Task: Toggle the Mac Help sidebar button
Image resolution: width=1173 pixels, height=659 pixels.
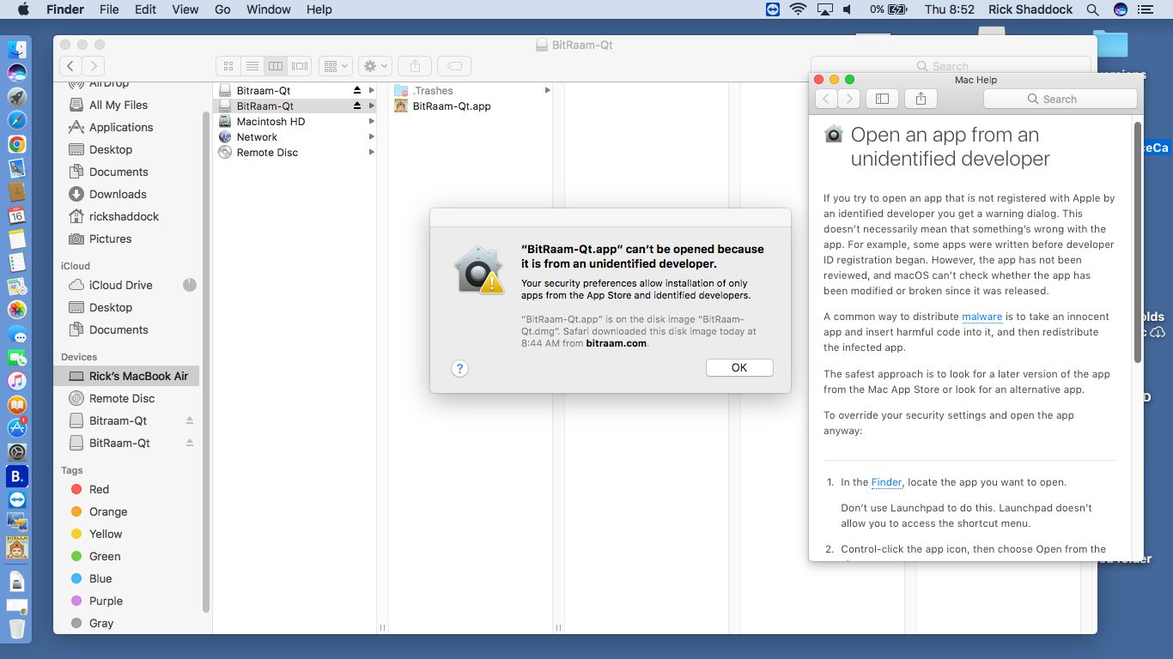Action: pyautogui.click(x=882, y=99)
